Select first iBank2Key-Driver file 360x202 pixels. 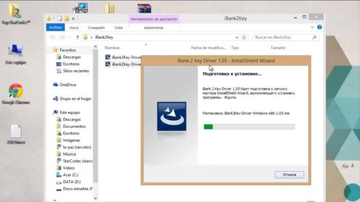(123, 57)
